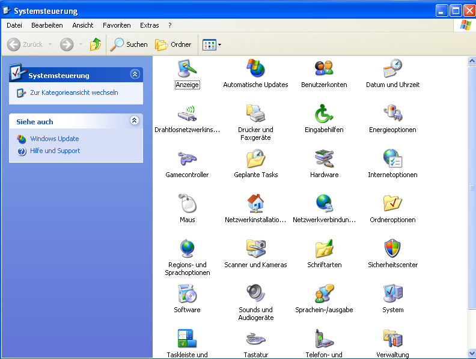The height and width of the screenshot is (359, 476).
Task: Collapse the Siehe auch panel
Action: click(x=135, y=121)
